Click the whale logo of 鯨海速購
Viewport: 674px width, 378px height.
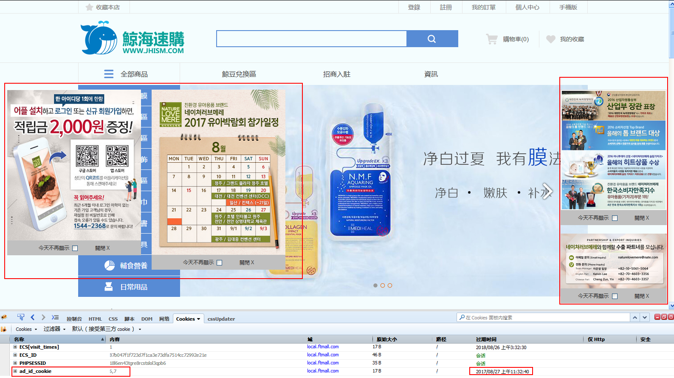pos(99,38)
